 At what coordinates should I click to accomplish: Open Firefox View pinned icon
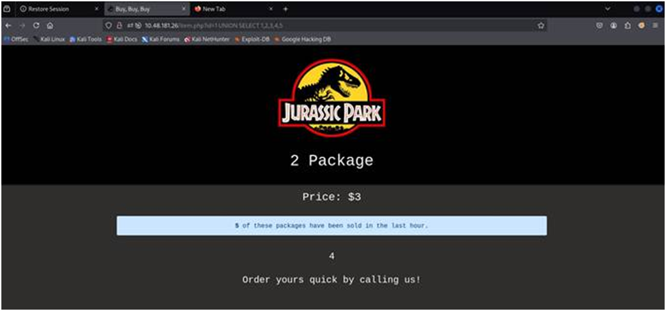7,8
